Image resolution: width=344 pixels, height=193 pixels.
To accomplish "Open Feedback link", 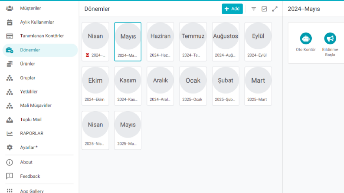I will [30, 177].
